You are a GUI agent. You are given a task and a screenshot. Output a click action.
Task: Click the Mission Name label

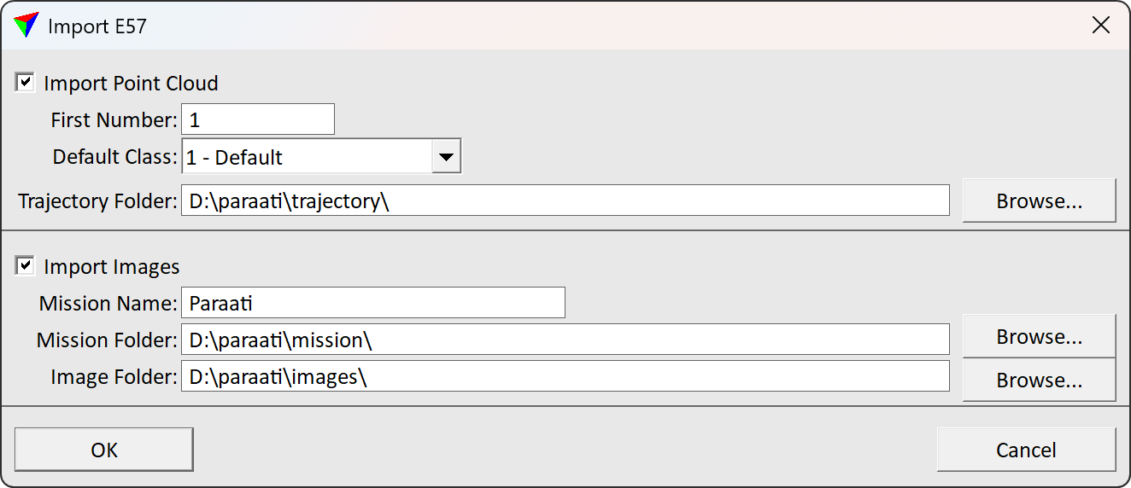pos(108,304)
